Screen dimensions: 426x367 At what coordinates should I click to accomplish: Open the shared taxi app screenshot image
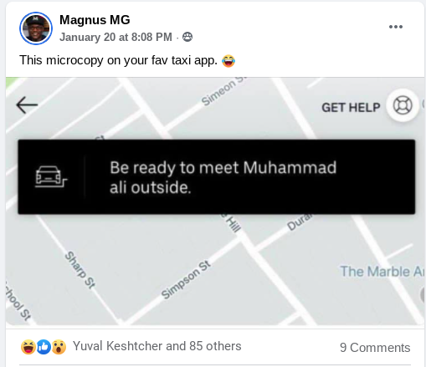[215, 201]
